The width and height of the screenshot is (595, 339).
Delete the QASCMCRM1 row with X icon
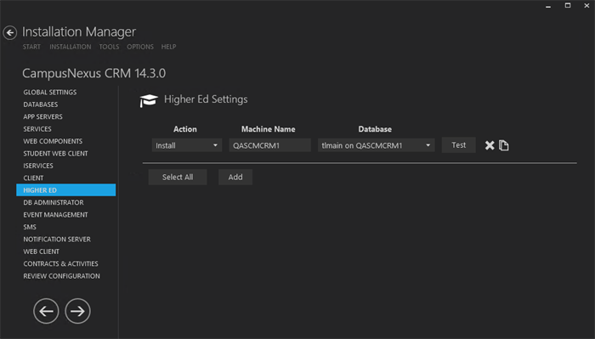(490, 145)
